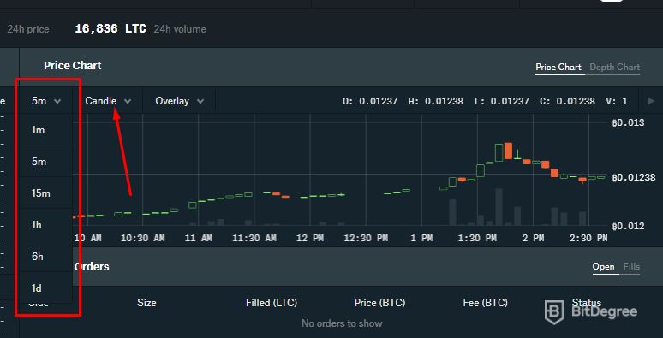Select the Price Chart tab
663x338 pixels.
pyautogui.click(x=558, y=68)
